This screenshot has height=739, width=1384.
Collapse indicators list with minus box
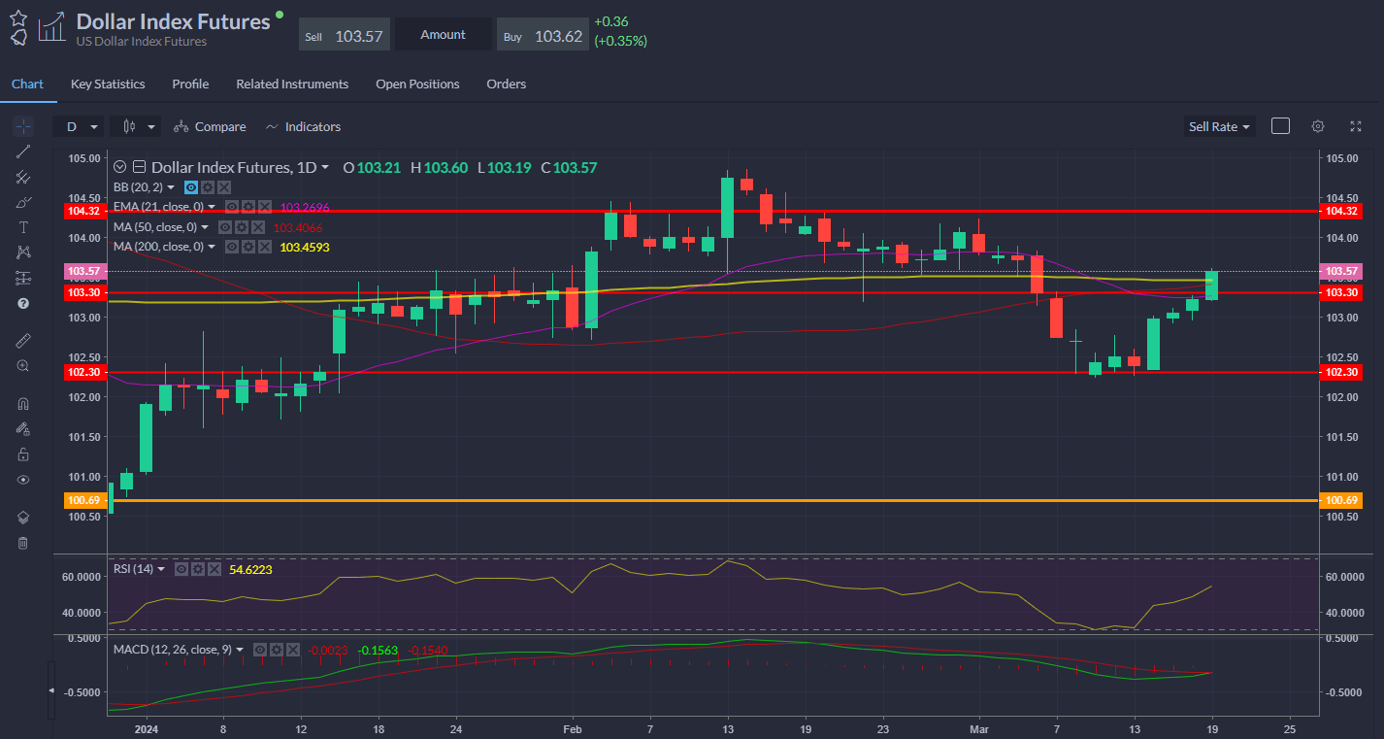click(139, 167)
